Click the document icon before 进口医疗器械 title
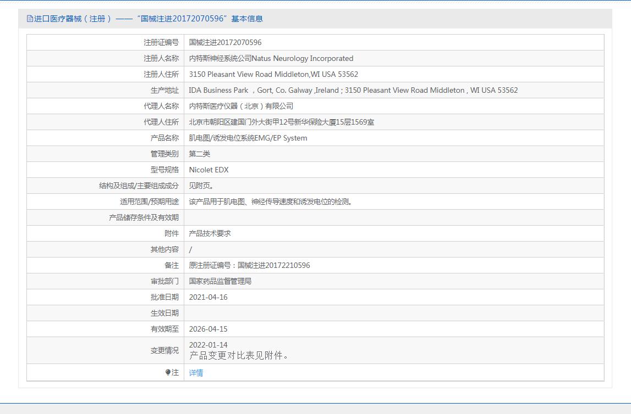Screen dimensions: 631x414 tap(30, 19)
